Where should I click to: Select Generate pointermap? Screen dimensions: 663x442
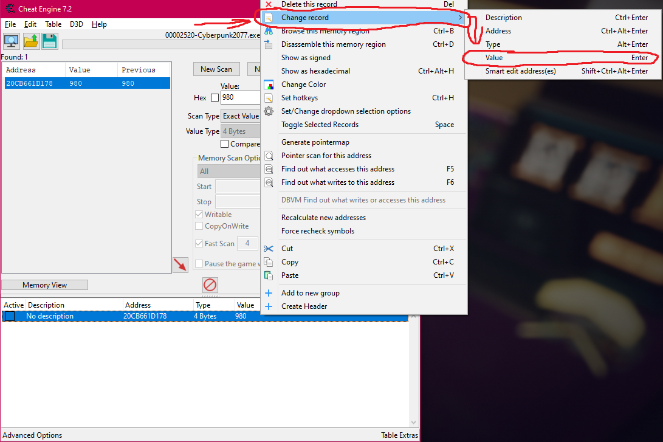pos(364,142)
